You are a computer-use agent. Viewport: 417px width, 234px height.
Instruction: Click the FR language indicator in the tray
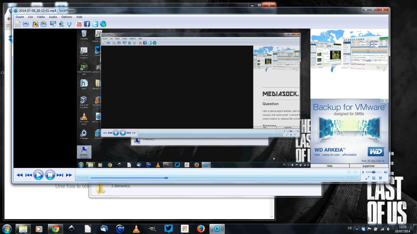coord(350,228)
